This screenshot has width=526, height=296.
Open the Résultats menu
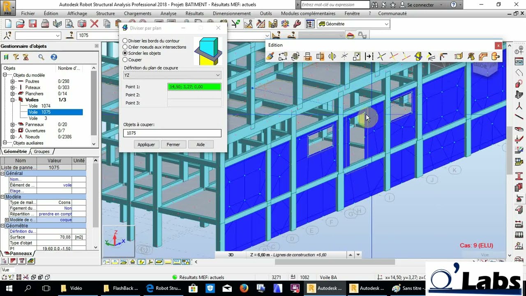(x=194, y=14)
